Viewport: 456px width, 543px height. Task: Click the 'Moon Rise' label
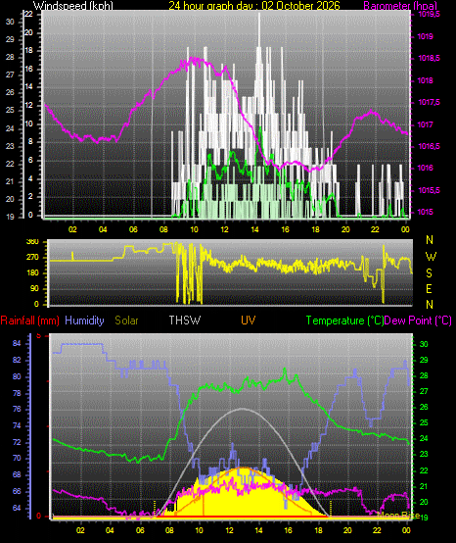click(398, 515)
